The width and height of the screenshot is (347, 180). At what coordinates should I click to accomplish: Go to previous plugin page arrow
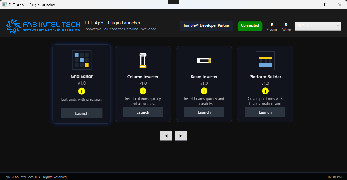[166, 136]
